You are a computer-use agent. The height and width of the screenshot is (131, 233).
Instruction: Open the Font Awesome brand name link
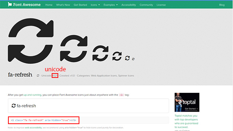coord(27,5)
